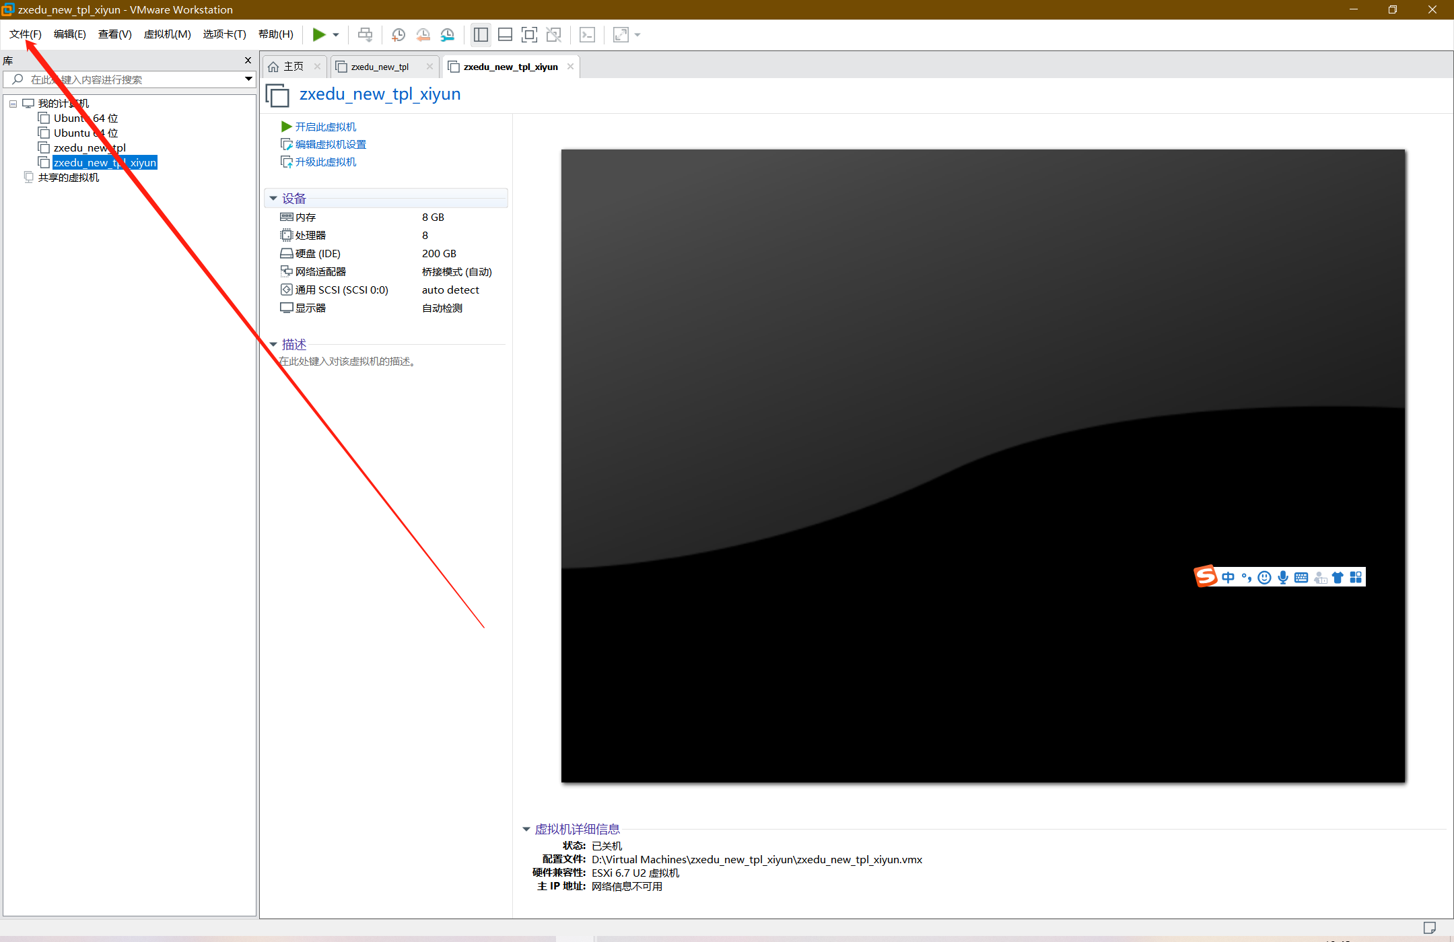1454x942 pixels.
Task: Switch to the zxedu_new_tpl tab
Action: pyautogui.click(x=380, y=67)
